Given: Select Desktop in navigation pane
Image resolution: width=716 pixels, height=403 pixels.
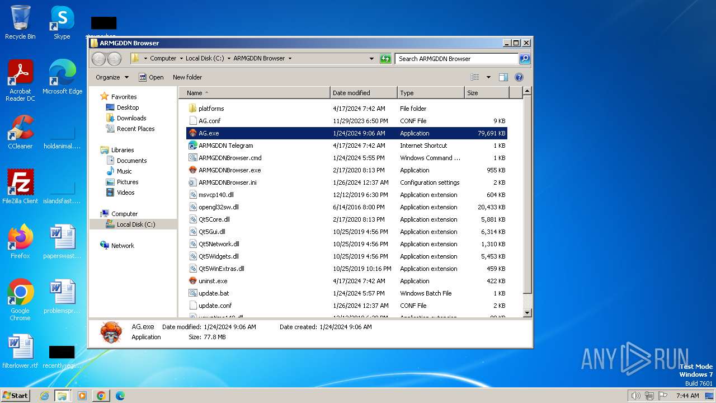Looking at the screenshot, I should coord(128,107).
